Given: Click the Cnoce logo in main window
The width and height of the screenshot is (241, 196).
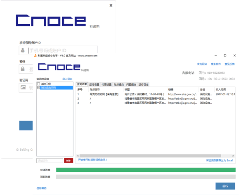Looking at the screenshot, I should click(59, 67).
